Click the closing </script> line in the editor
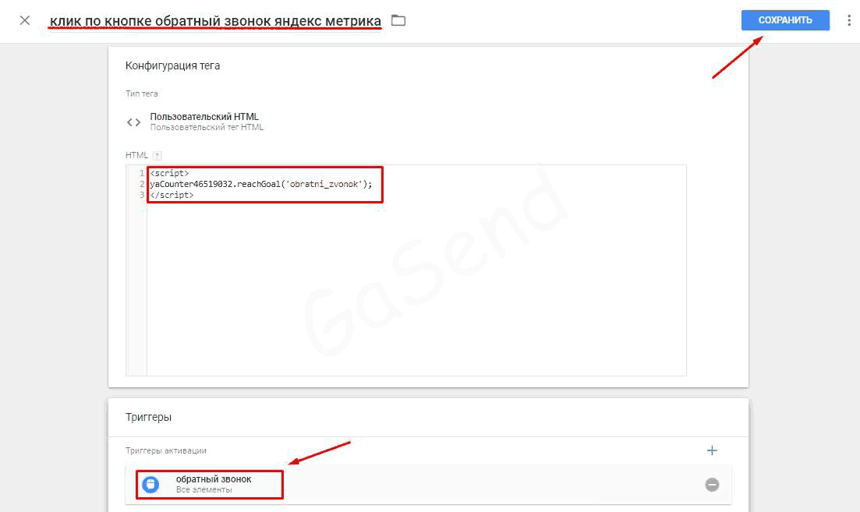 point(172,195)
